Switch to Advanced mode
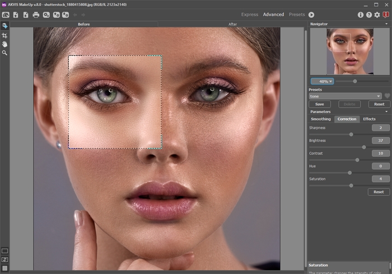This screenshot has width=392, height=274. point(273,15)
